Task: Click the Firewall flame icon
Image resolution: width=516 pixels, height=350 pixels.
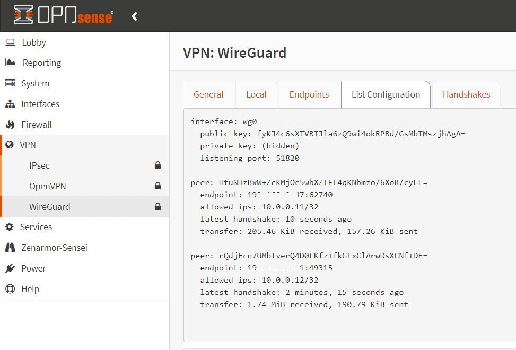Action: tap(10, 125)
